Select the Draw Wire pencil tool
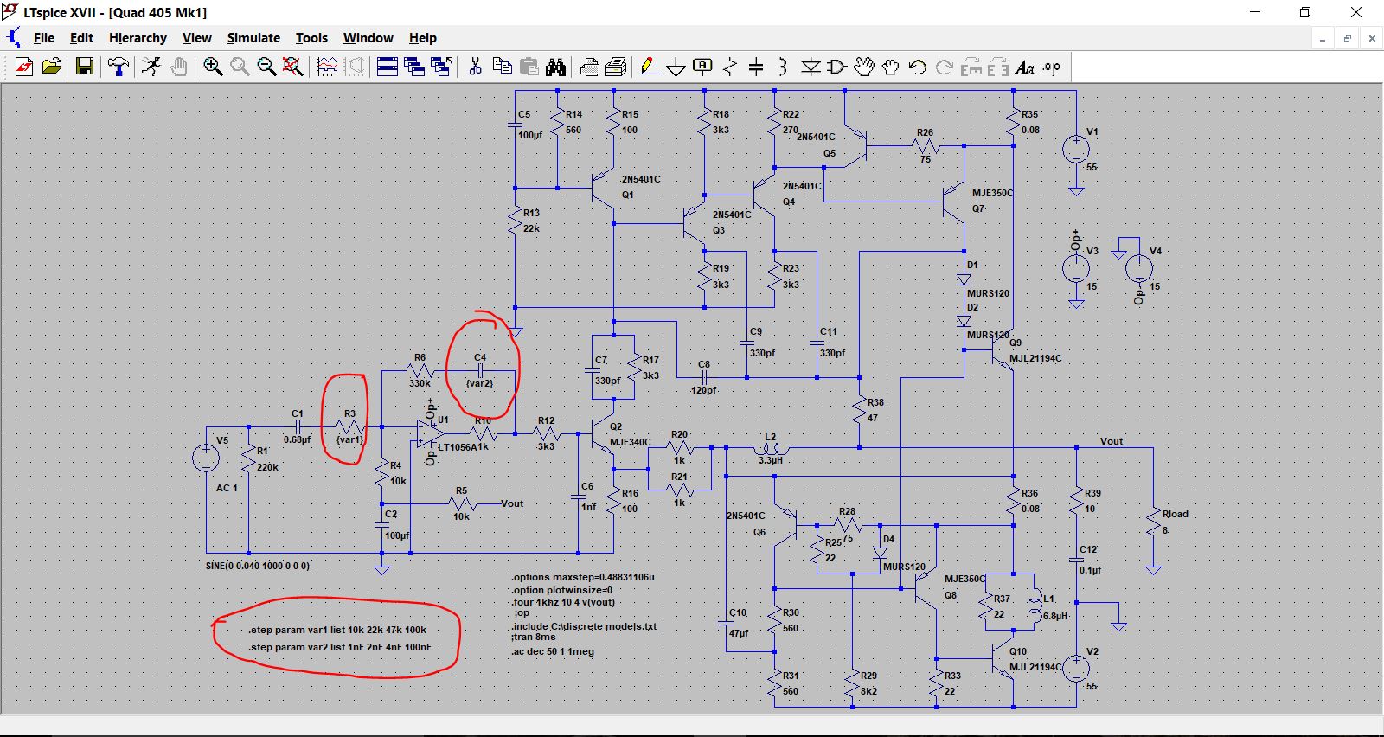 (x=650, y=67)
